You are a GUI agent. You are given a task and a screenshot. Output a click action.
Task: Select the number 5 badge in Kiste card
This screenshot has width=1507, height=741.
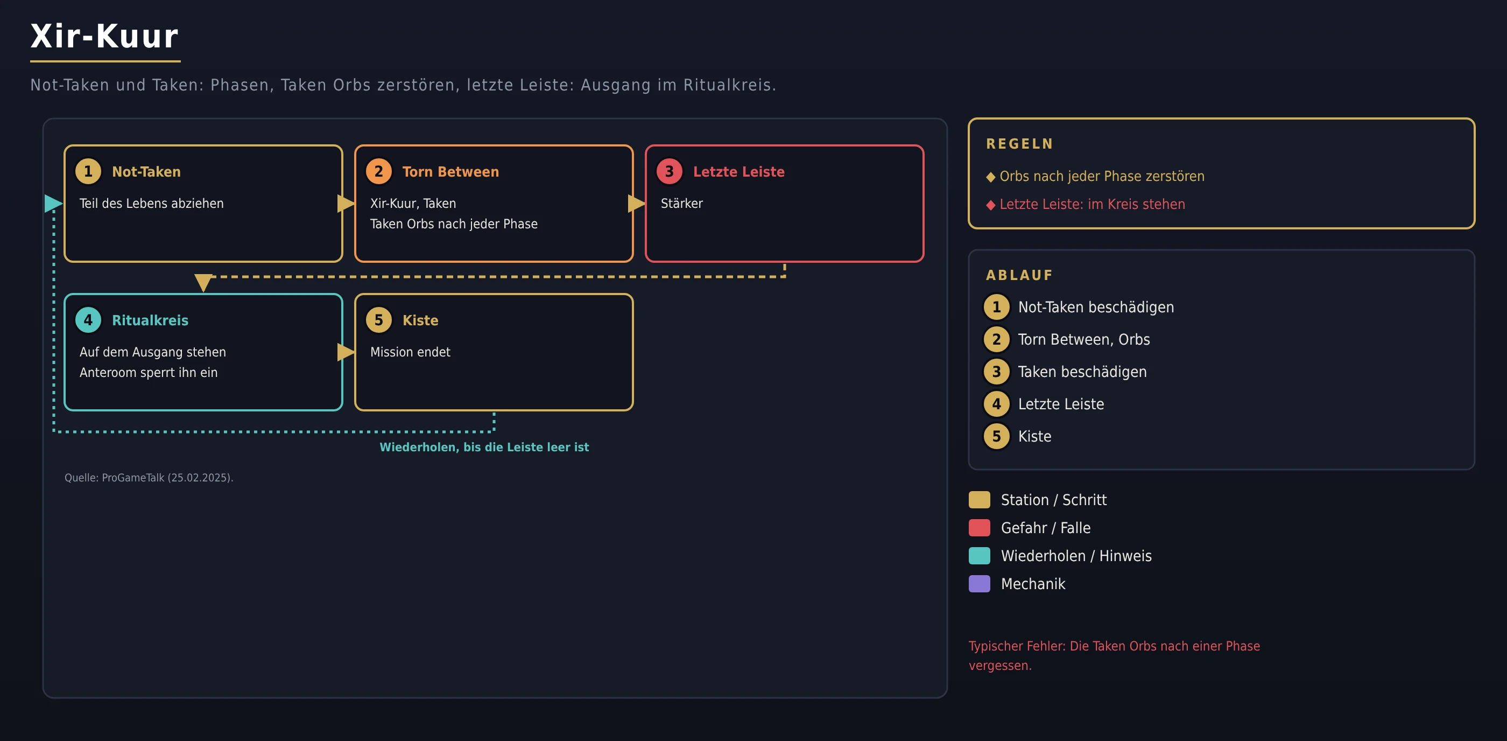coord(378,320)
